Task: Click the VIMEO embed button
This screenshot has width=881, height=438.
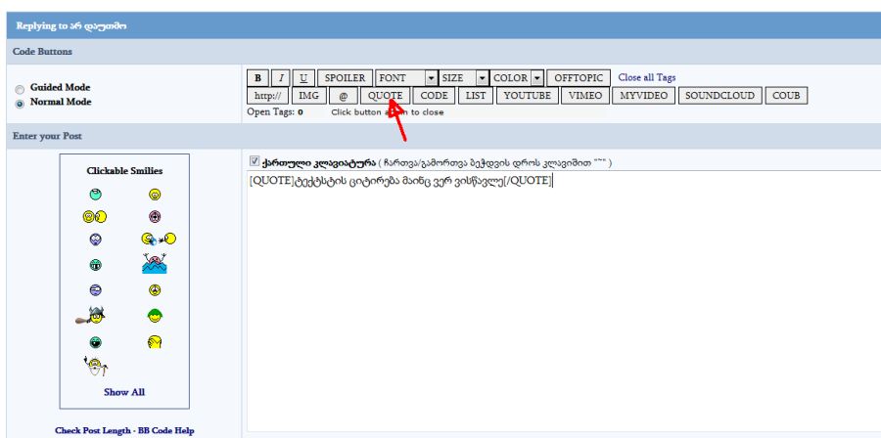Action: pyautogui.click(x=585, y=96)
